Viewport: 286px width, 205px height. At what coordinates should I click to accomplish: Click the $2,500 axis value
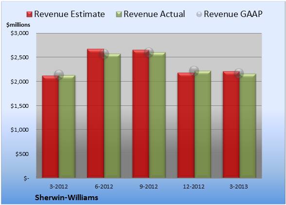[x=19, y=57]
